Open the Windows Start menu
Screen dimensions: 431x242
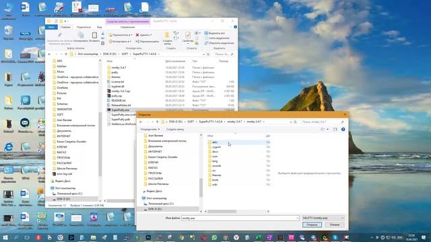coord(5,237)
